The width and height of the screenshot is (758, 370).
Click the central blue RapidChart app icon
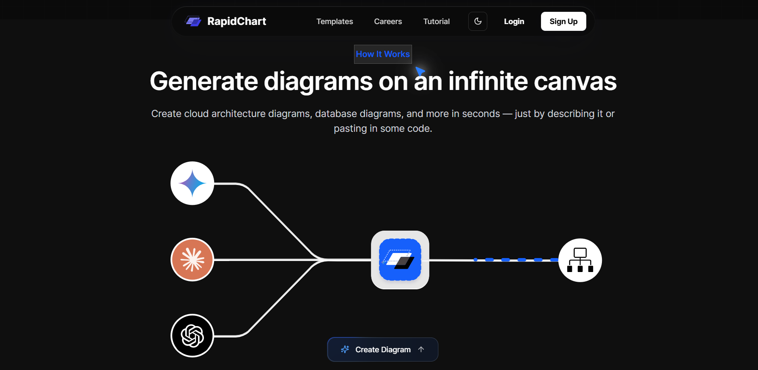click(x=400, y=260)
